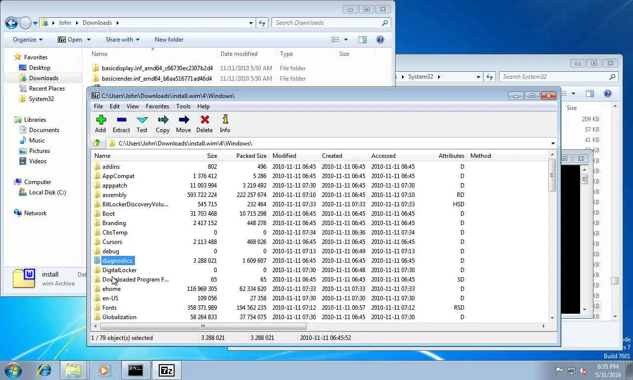Open the Share with dropdown
The height and width of the screenshot is (380, 633).
[x=122, y=40]
